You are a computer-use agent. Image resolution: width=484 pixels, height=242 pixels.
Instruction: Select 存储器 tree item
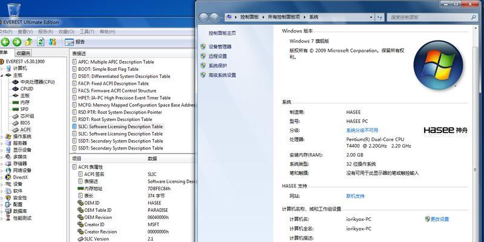[20, 163]
